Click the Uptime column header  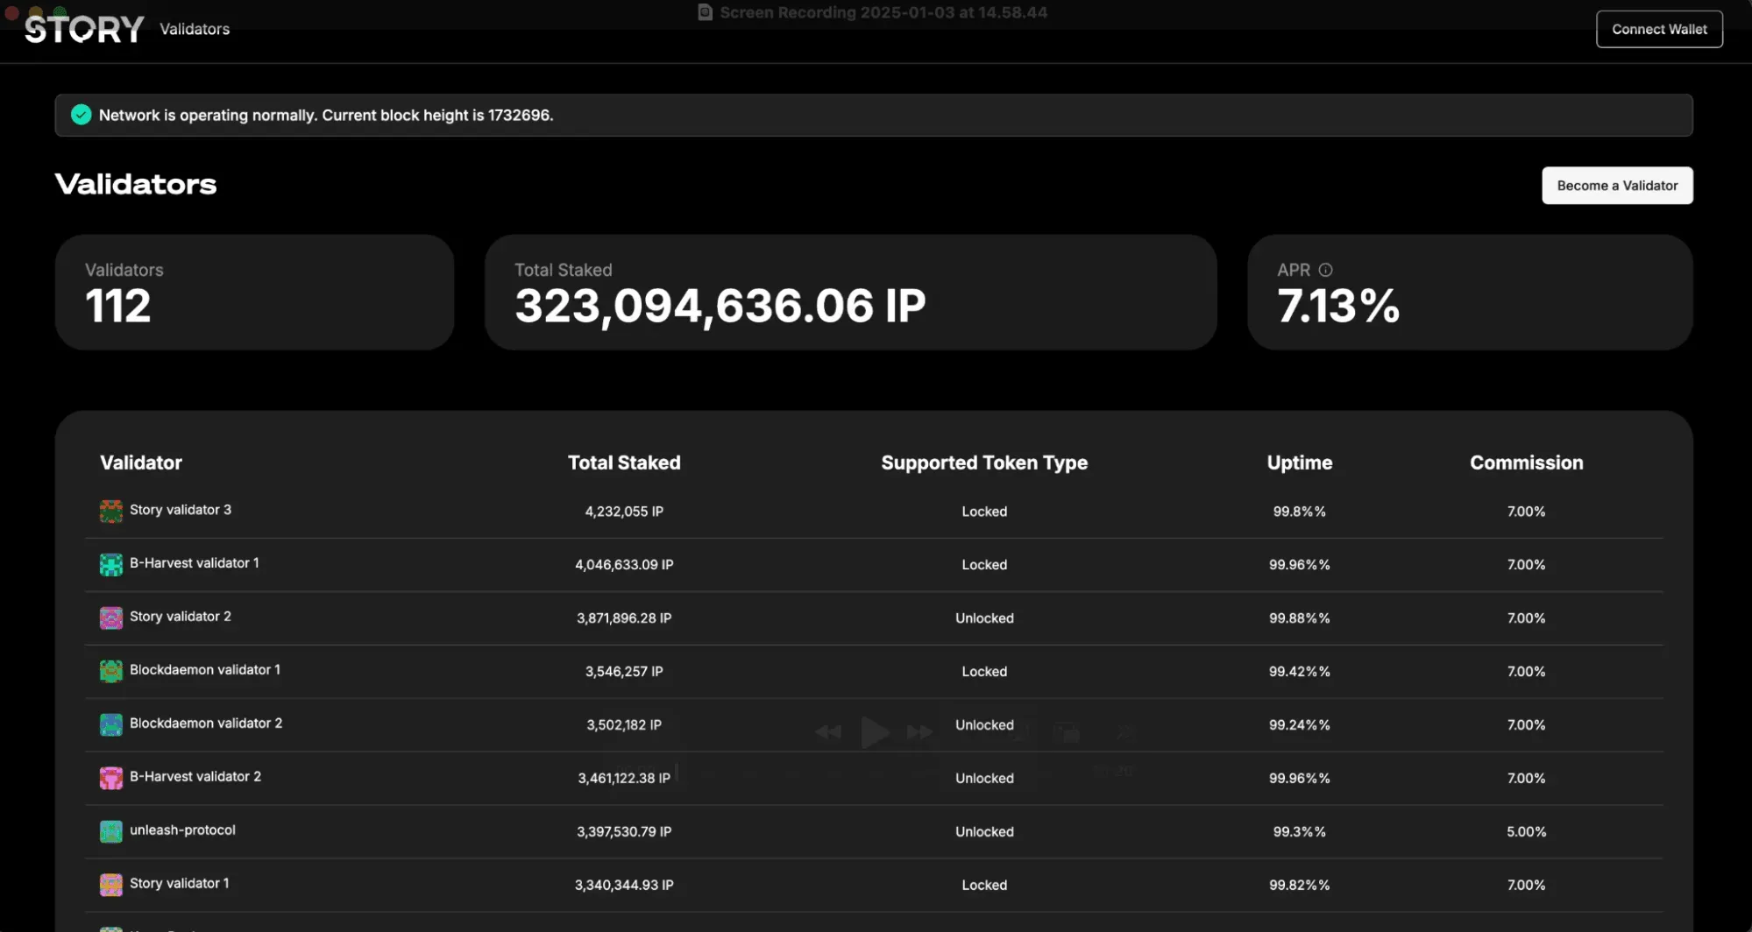coord(1300,462)
